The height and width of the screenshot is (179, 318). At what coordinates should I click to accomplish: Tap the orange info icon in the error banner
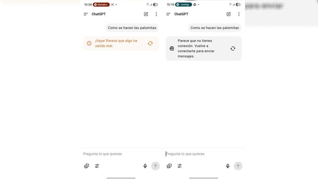pyautogui.click(x=89, y=43)
